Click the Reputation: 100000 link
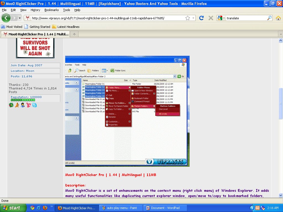Image resolution: width=283 pixels, height=212 pixels. pyautogui.click(x=26, y=97)
